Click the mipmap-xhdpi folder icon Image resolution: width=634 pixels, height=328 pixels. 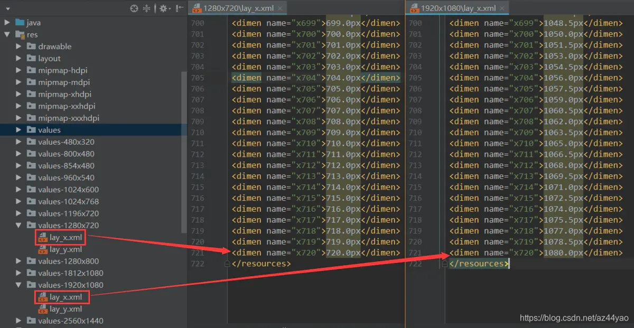coord(31,94)
